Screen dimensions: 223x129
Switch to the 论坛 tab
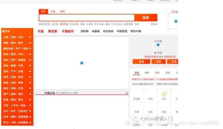pos(157,73)
